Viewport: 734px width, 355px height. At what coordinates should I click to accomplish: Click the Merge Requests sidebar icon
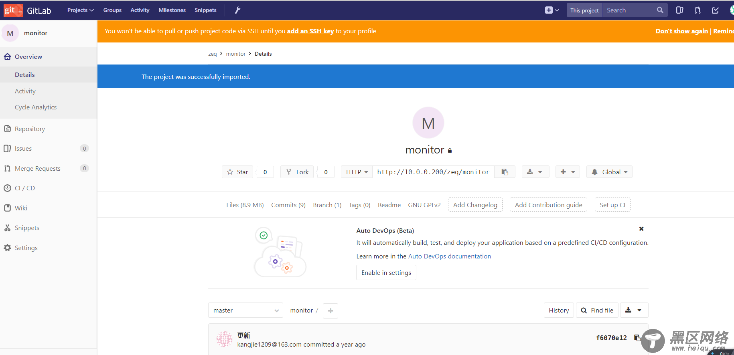click(x=7, y=169)
